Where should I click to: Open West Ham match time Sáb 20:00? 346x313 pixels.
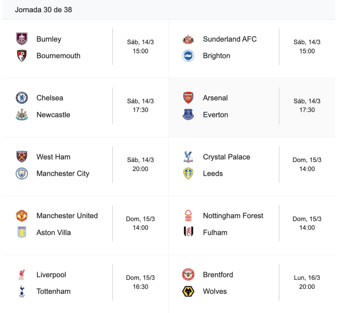[140, 164]
